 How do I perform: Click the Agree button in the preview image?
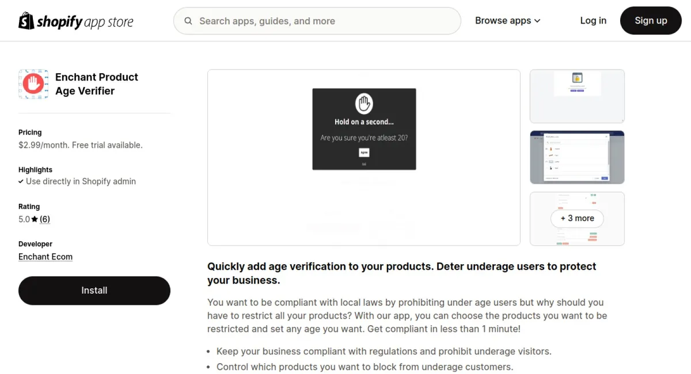click(x=364, y=152)
